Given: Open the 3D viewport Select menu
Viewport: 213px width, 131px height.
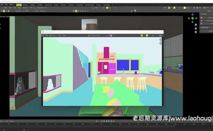Looking at the screenshot, I should pos(10,8).
